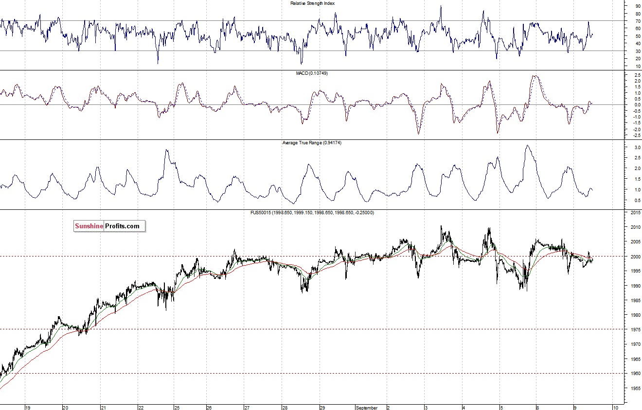Image resolution: width=642 pixels, height=410 pixels.
Task: Select date label 21 on the time axis
Action: click(x=104, y=408)
